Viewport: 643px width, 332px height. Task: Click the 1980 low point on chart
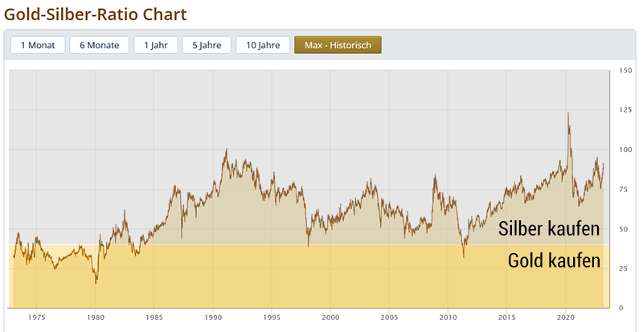[96, 281]
